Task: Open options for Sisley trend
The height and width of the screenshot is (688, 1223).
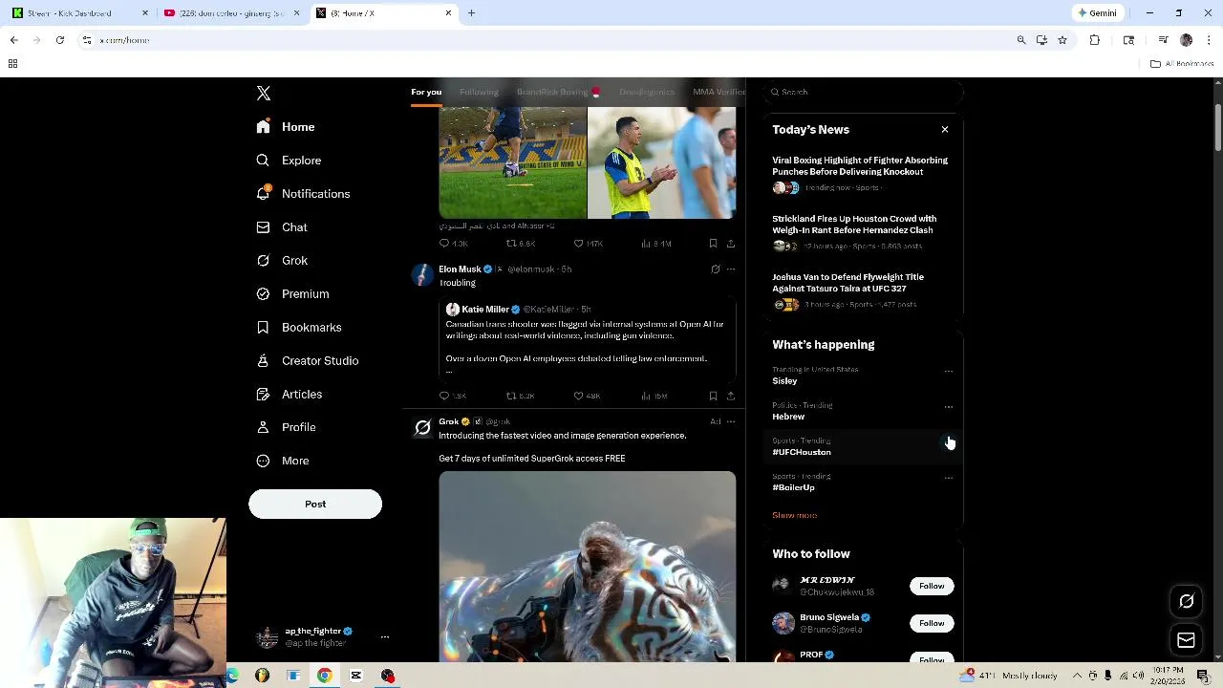Action: [948, 371]
